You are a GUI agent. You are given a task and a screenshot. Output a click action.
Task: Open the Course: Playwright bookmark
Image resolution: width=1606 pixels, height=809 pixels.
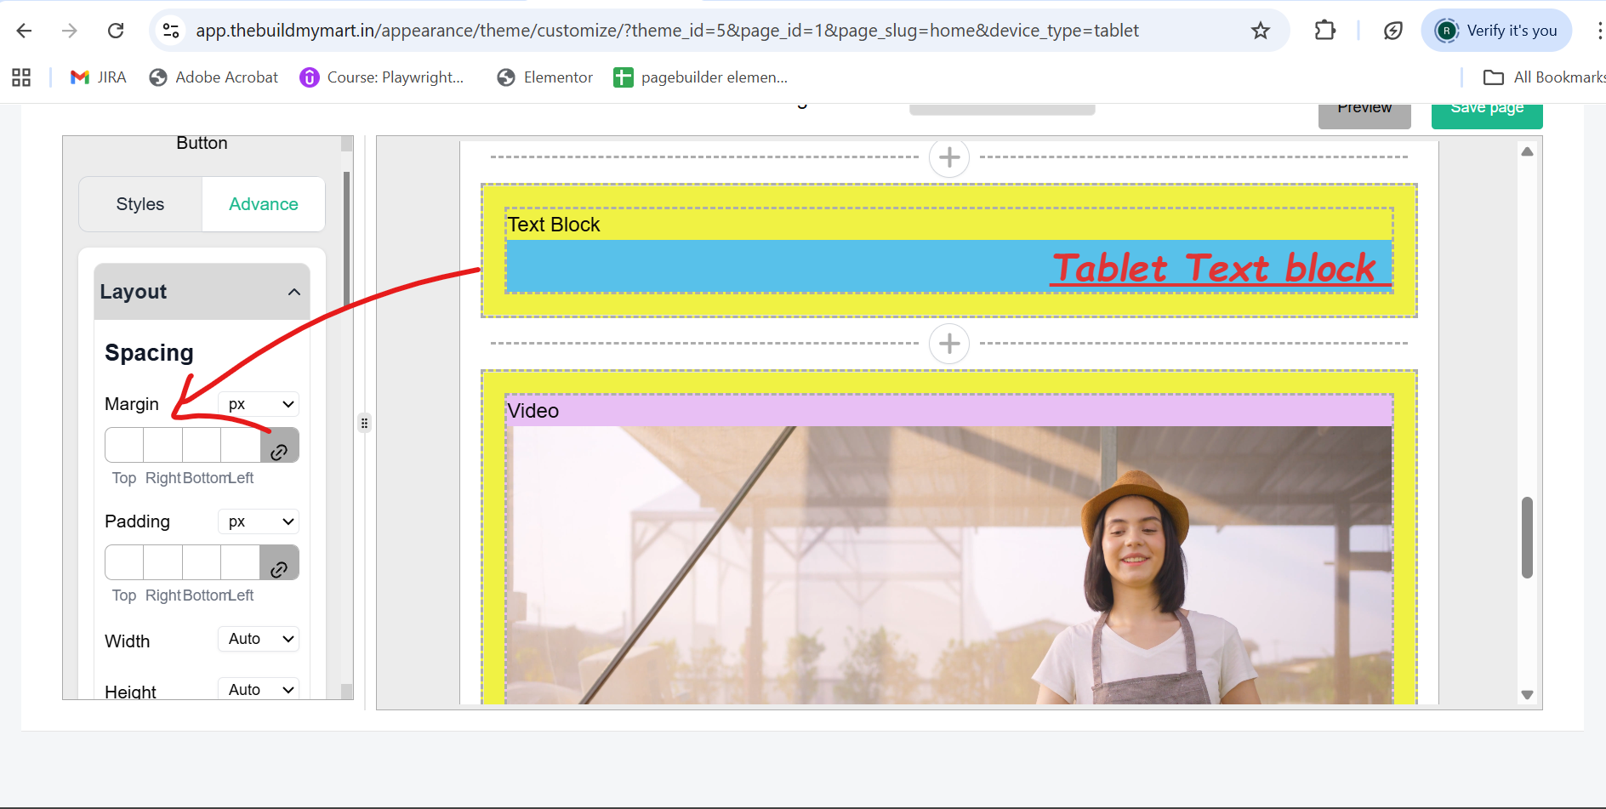382,77
